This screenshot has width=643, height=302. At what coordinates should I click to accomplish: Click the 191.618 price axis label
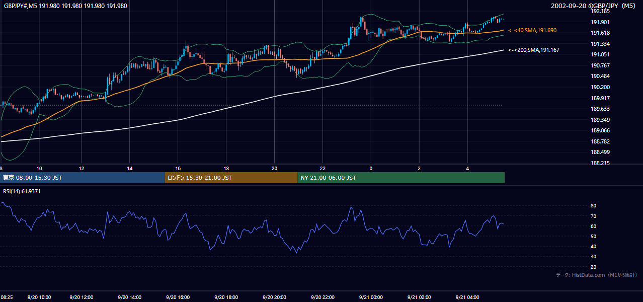tap(600, 33)
